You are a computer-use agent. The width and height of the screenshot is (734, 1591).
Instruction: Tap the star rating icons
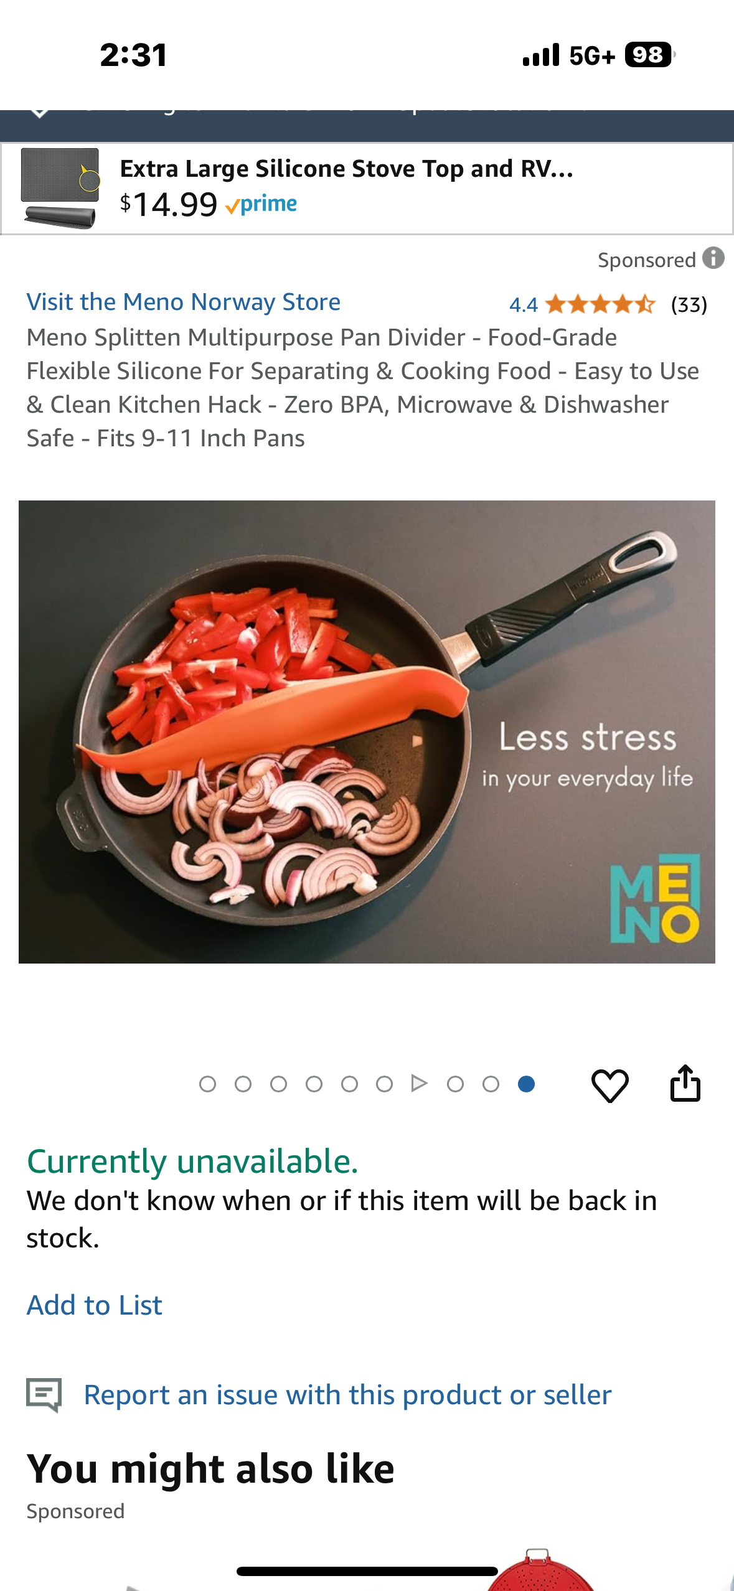pos(600,304)
